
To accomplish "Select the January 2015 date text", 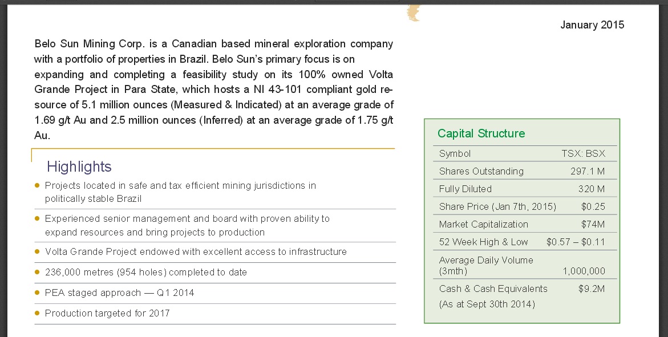I will pyautogui.click(x=592, y=25).
